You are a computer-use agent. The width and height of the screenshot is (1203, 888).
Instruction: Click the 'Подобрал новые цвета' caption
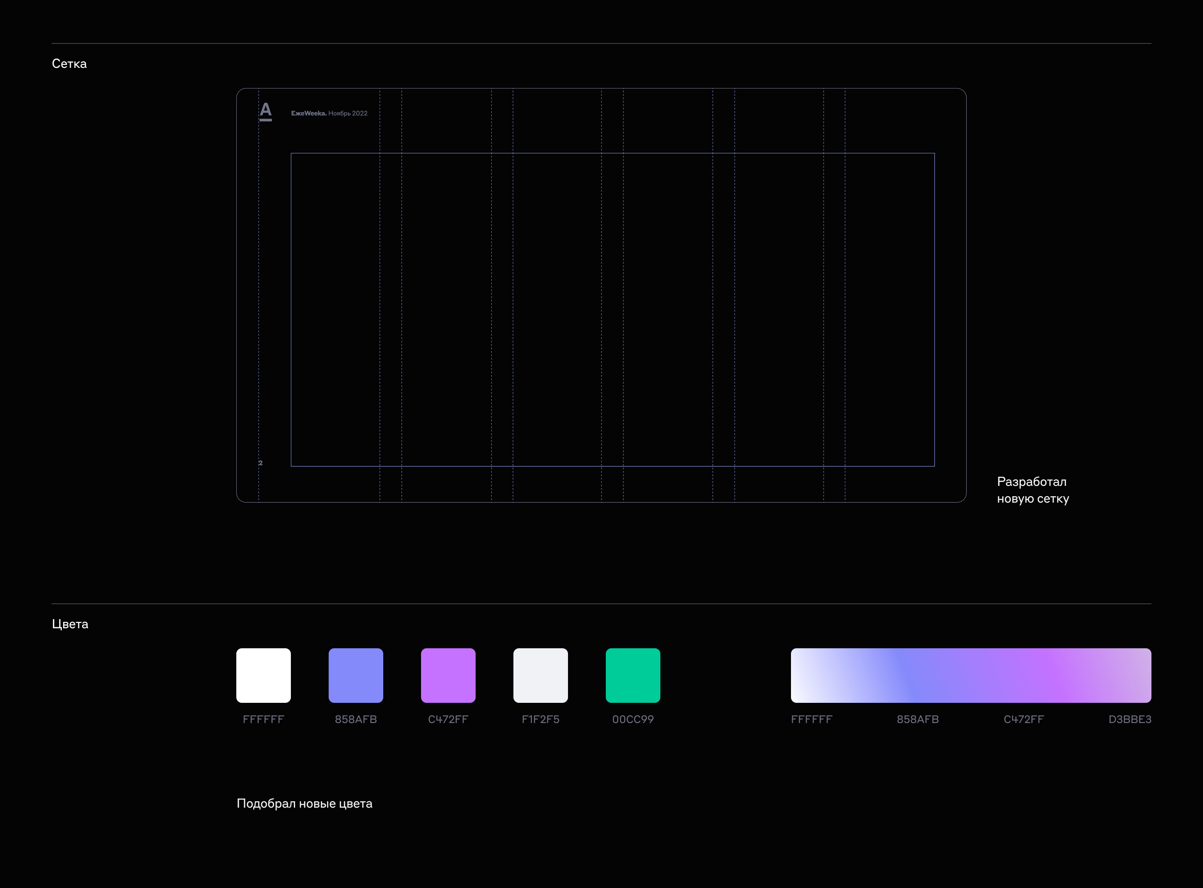coord(304,804)
